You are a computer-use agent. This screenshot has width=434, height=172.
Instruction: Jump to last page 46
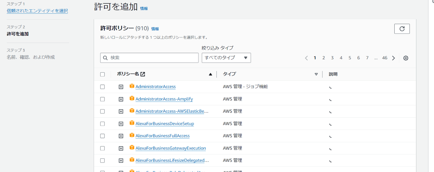[385, 58]
